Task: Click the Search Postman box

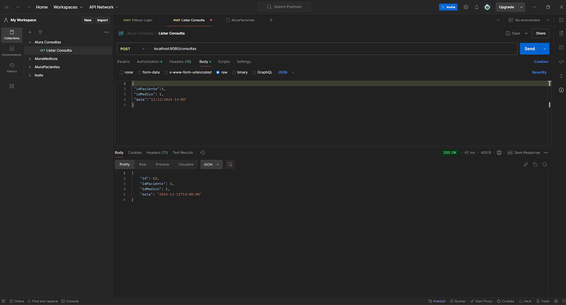Action: [284, 7]
